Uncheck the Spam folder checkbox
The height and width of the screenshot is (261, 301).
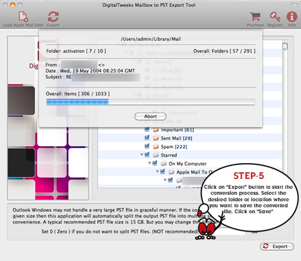point(147,146)
